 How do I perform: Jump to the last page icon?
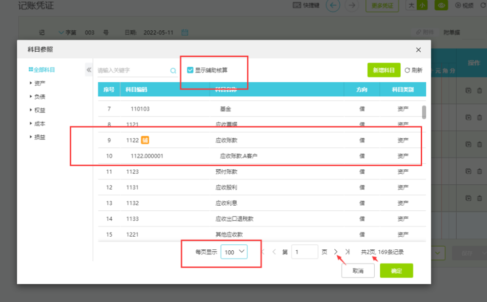click(x=347, y=252)
